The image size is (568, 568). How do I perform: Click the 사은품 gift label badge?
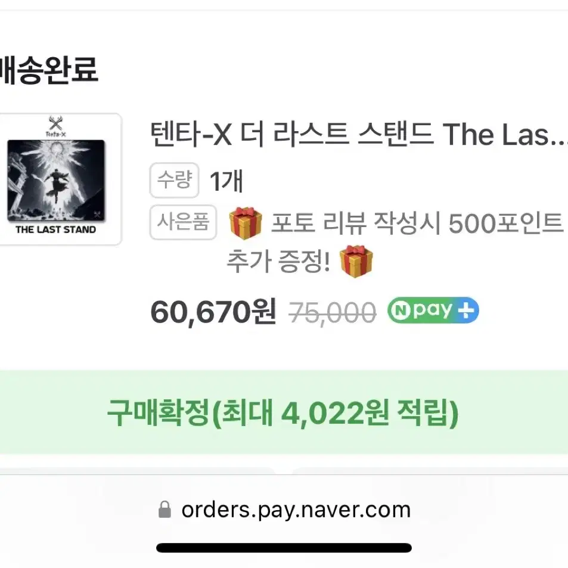pyautogui.click(x=183, y=222)
